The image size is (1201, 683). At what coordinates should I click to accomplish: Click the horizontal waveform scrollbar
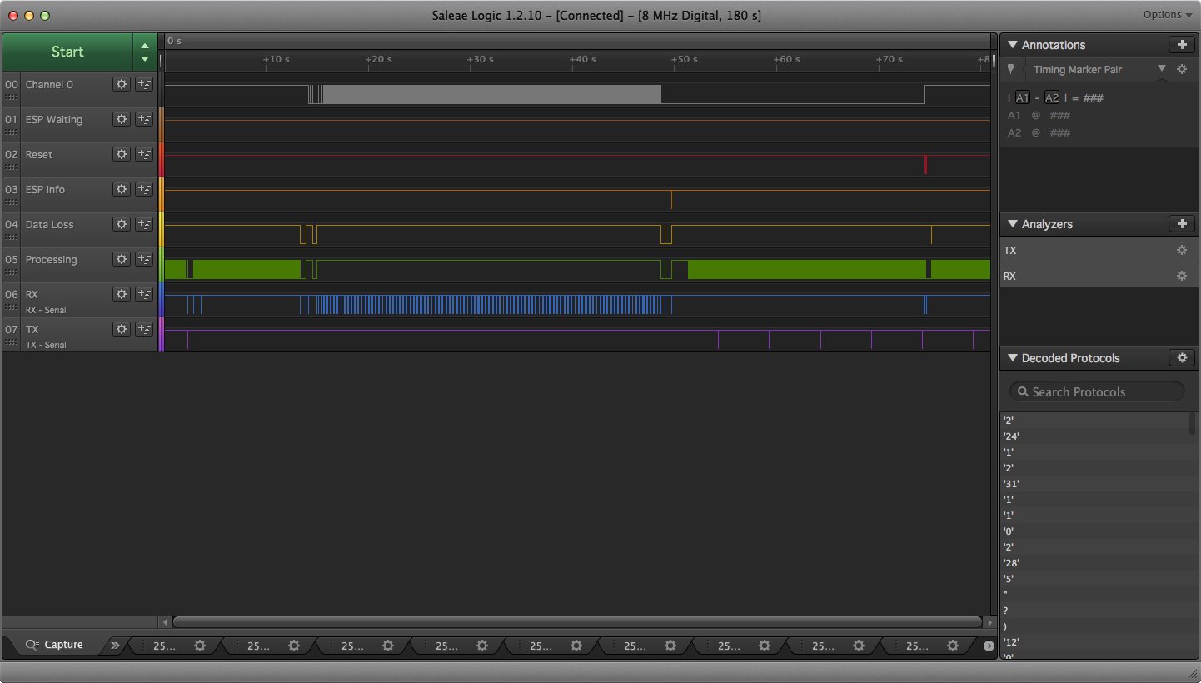pyautogui.click(x=577, y=622)
